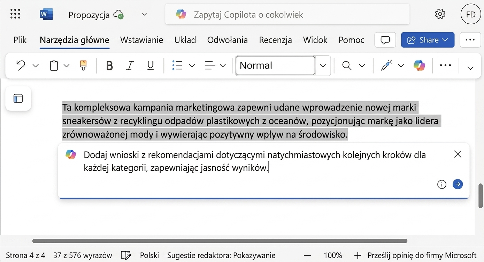Click Sugestie redaktora: Pokazywanie status
The image size is (484, 262).
pos(221,255)
